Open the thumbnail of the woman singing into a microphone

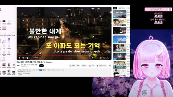(x=119, y=22)
